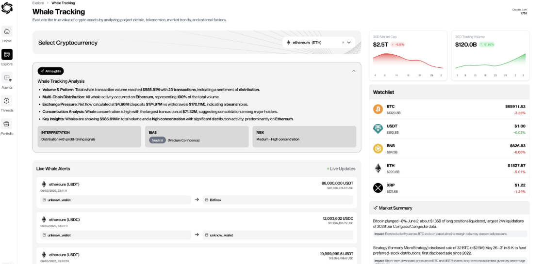Image resolution: width=543 pixels, height=264 pixels.
Task: Click the 19,999,999.6 USDT amount
Action: click(337, 254)
